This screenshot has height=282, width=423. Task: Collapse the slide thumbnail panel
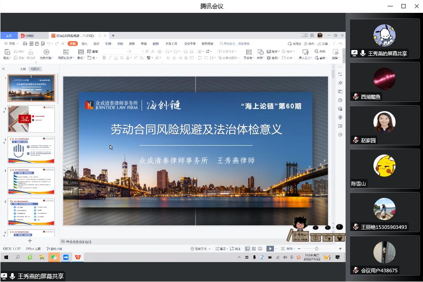point(3,69)
